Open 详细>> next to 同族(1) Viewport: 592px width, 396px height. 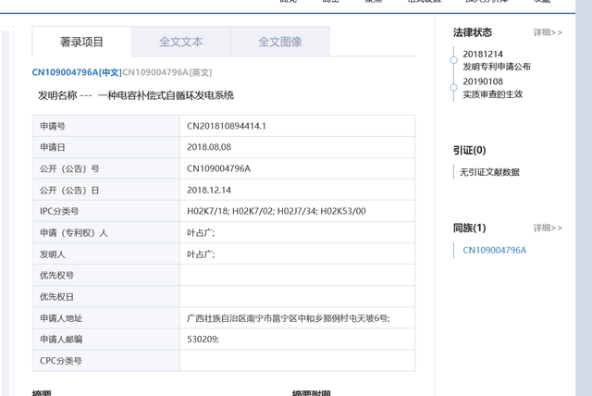point(548,228)
